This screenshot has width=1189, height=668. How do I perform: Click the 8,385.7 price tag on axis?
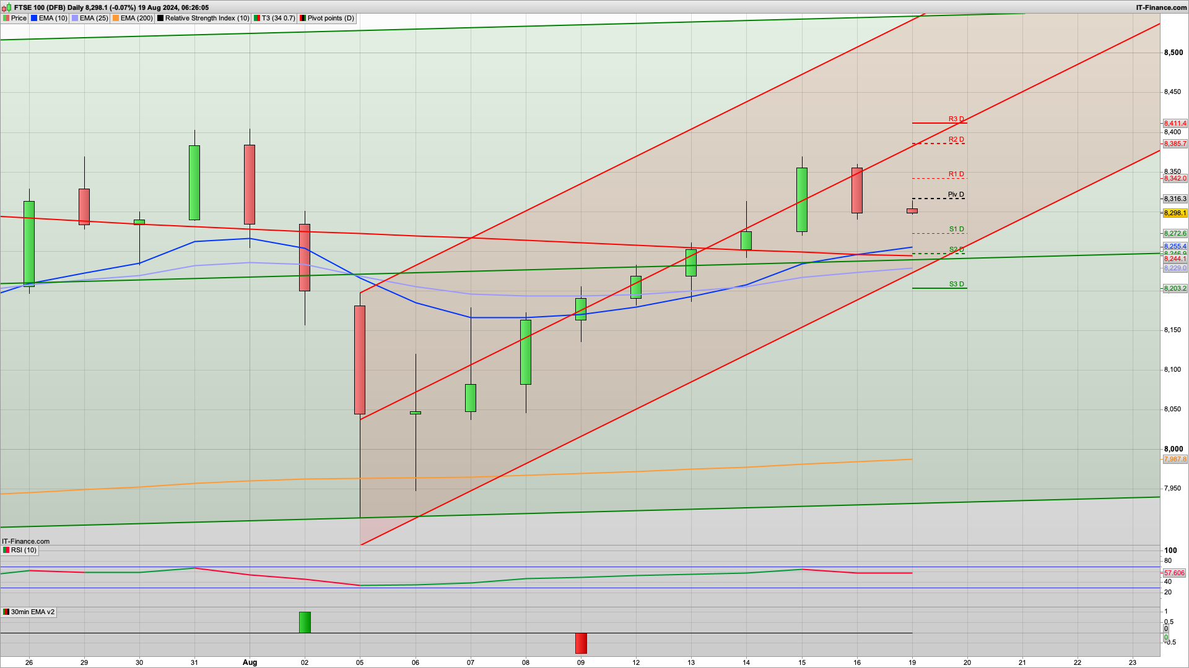pos(1175,143)
